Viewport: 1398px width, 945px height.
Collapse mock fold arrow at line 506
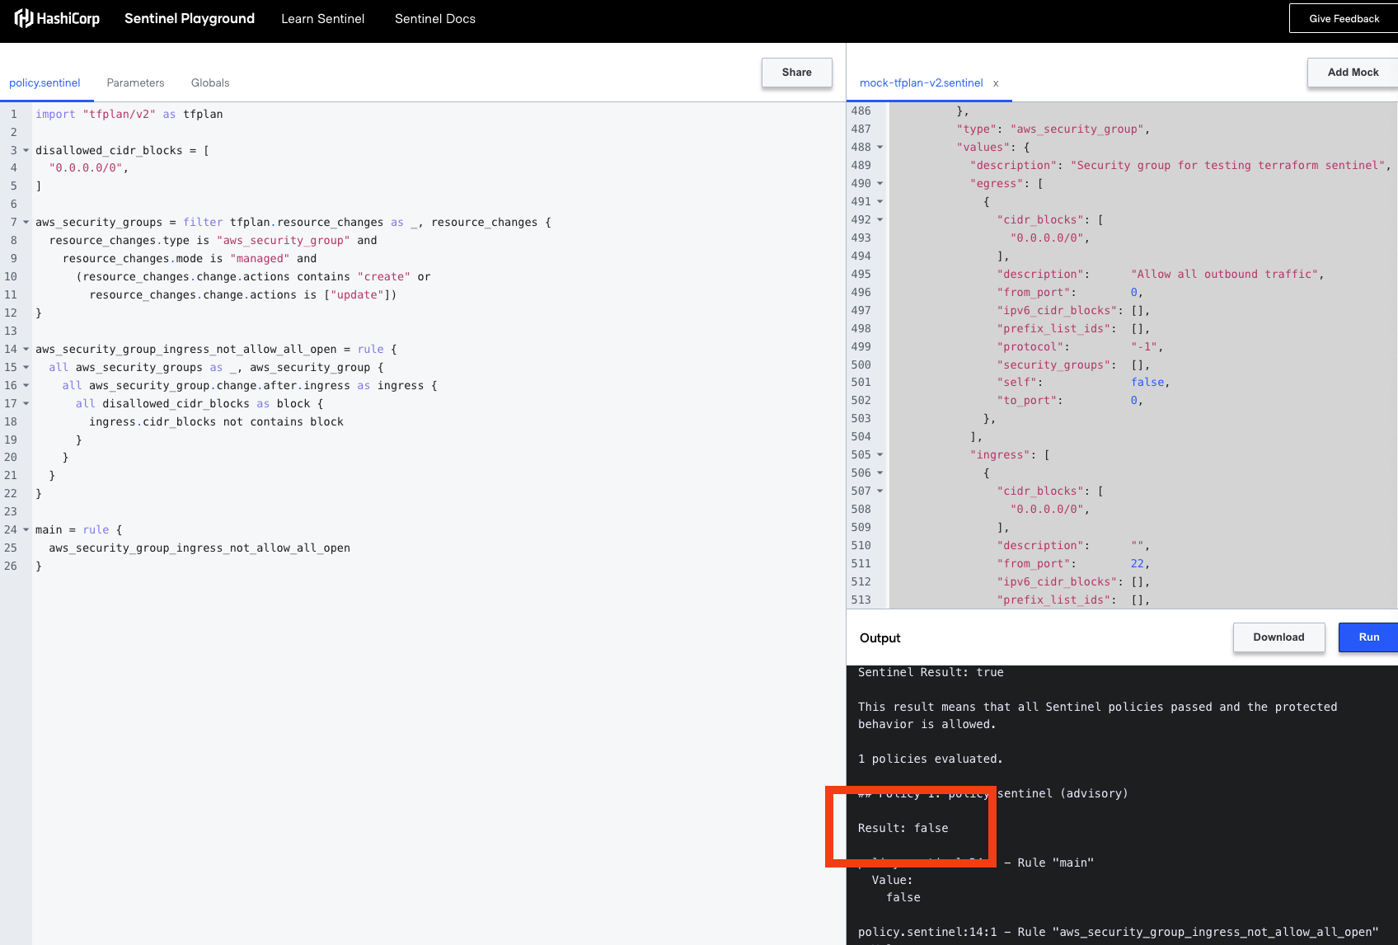coord(880,473)
